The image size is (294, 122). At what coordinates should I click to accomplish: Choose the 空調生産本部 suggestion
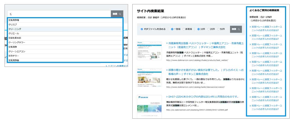[65, 38]
